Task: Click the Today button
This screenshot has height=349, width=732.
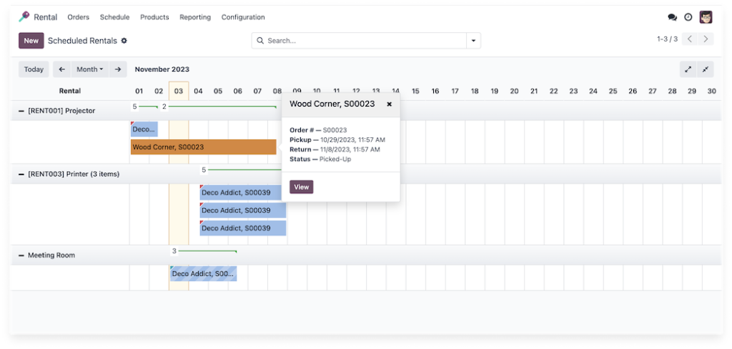Action: tap(34, 69)
